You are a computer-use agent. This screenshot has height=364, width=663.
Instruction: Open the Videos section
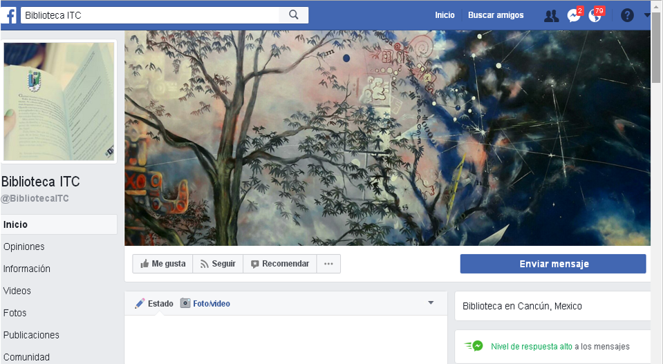[17, 291]
